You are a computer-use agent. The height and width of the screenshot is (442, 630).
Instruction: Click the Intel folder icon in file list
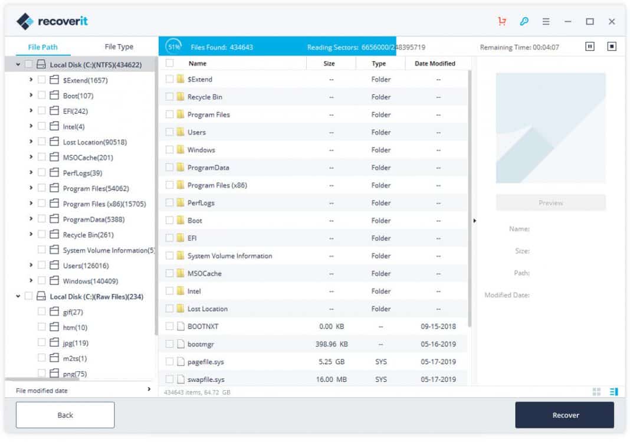181,290
